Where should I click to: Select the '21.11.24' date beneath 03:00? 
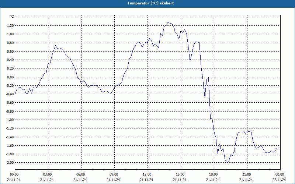(x=47, y=180)
